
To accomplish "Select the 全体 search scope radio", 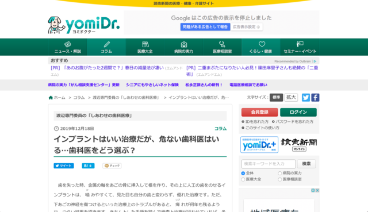I will (x=243, y=174).
